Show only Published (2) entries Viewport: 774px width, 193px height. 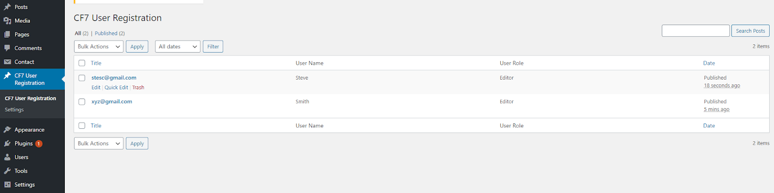pos(109,33)
